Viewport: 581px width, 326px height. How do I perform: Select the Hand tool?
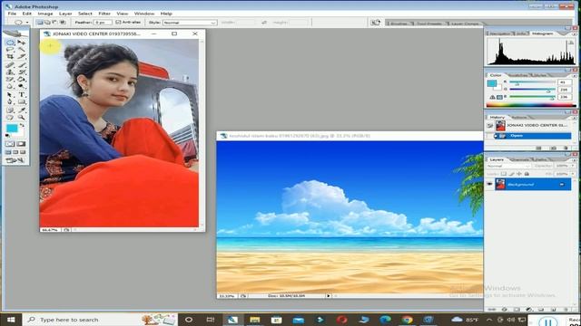click(10, 117)
